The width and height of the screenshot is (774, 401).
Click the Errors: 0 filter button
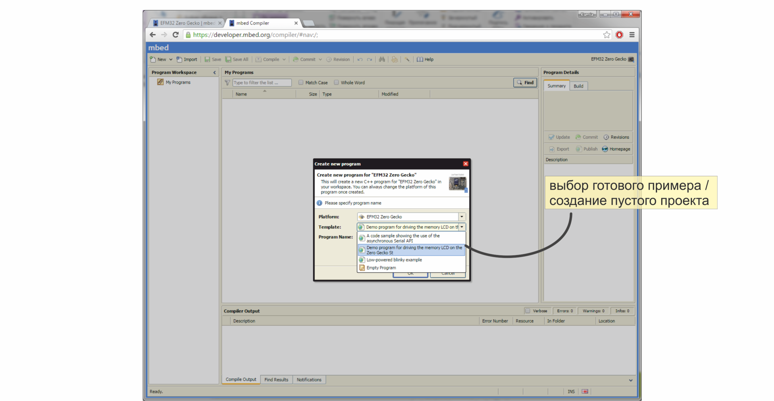pos(565,311)
